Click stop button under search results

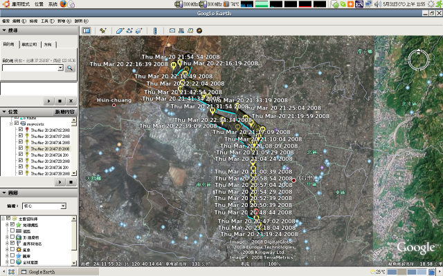(x=60, y=101)
